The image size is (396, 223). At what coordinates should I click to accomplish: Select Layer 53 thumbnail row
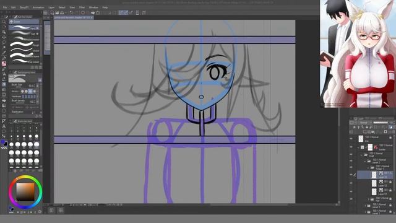pyautogui.click(x=375, y=175)
